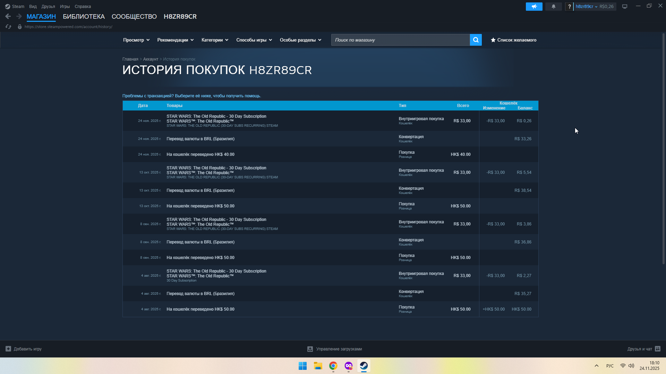Expand the Категории dropdown menu

pos(215,40)
